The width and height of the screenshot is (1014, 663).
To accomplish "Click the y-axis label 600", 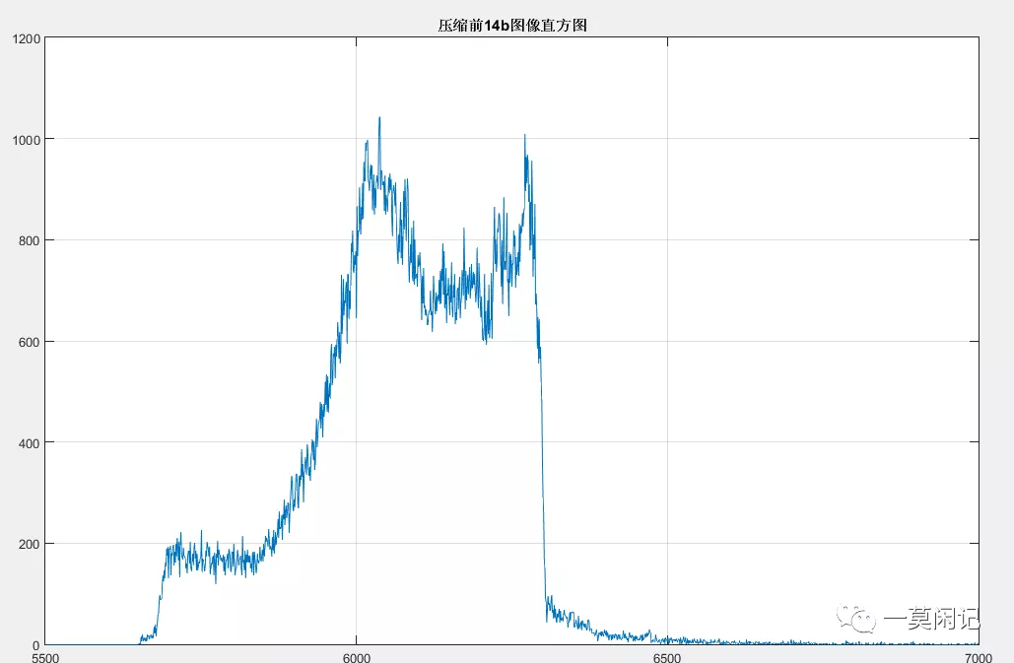I will click(x=30, y=343).
